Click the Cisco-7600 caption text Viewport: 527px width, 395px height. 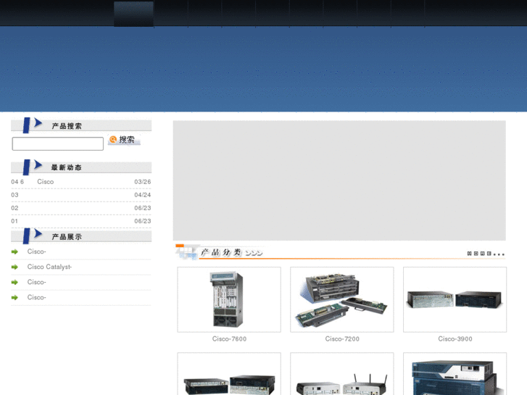(x=229, y=339)
